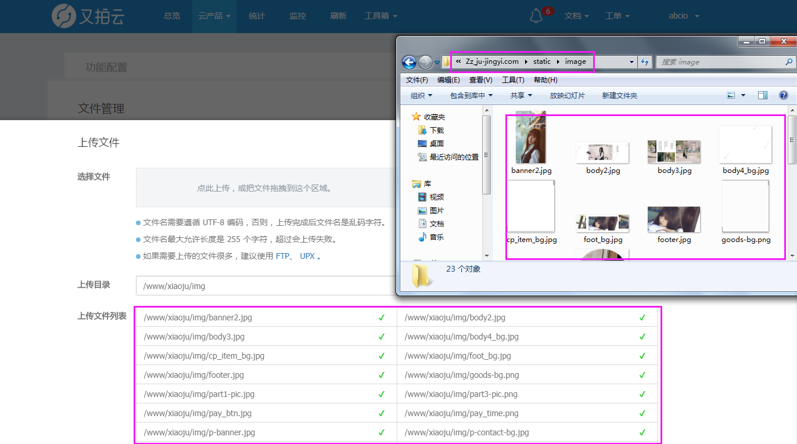Open 工具箱 dropdown in top navigation
797x444 pixels.
pyautogui.click(x=380, y=16)
